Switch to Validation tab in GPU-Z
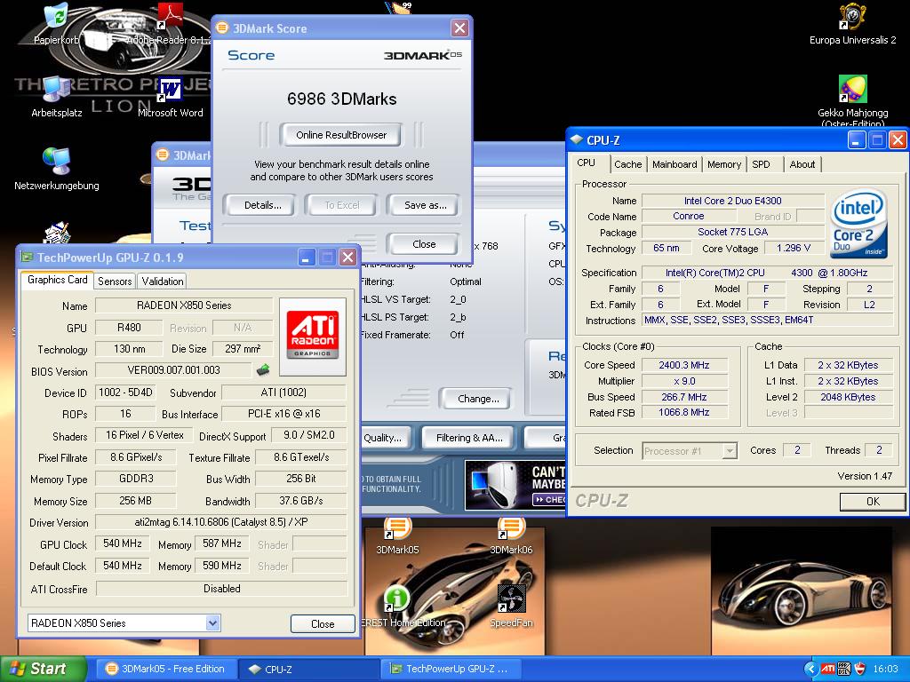 pyautogui.click(x=163, y=282)
